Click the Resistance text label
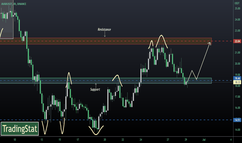242x143 pixels. coord(104,29)
